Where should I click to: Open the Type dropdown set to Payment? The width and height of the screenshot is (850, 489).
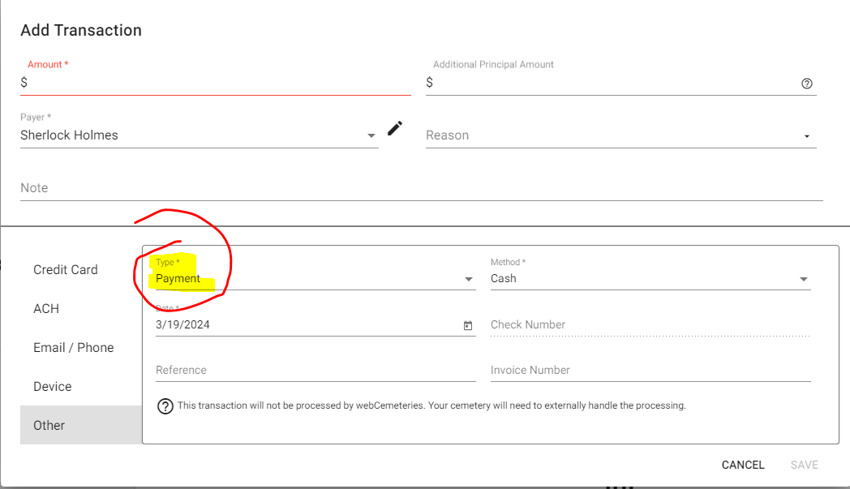(468, 279)
